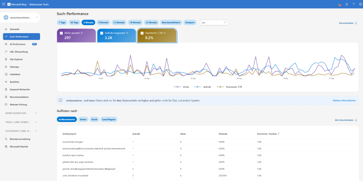
Task: Toggle the Aufrufe series in chart legend
Action: click(x=202, y=87)
